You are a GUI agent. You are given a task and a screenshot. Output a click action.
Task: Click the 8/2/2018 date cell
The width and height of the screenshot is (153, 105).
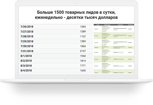[x=26, y=61]
